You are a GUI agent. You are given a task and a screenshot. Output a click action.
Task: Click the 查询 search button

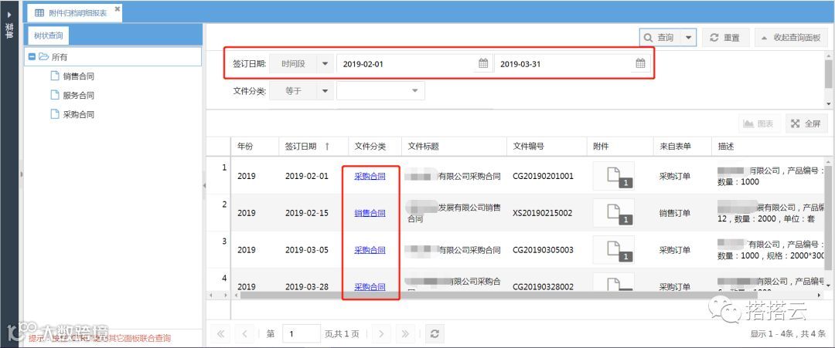tap(659, 38)
